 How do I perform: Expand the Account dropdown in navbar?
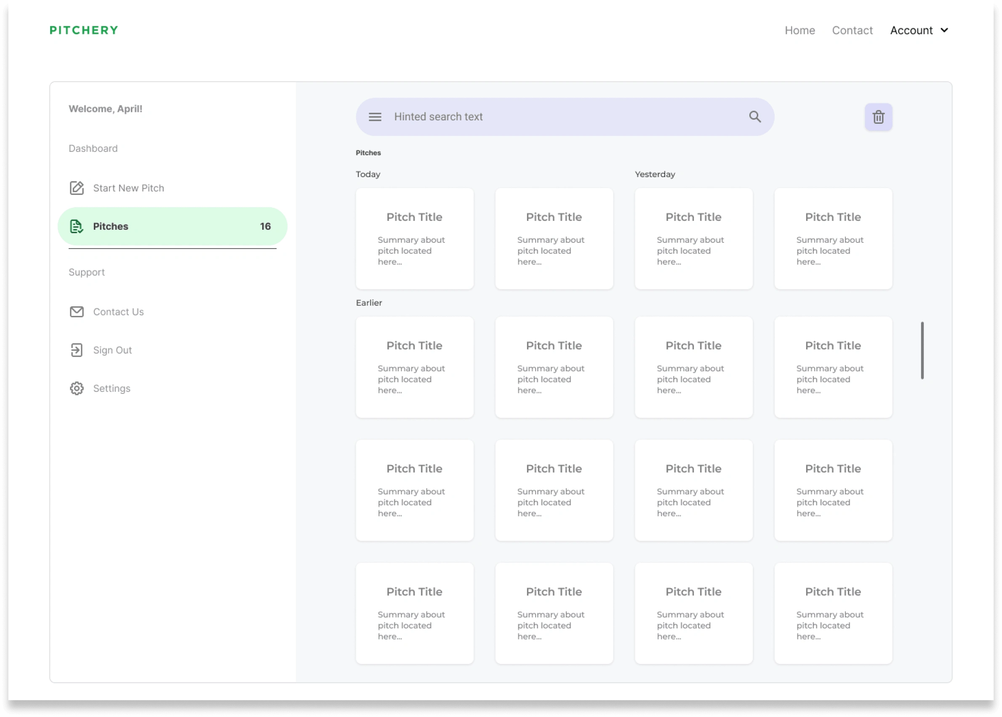click(x=919, y=30)
